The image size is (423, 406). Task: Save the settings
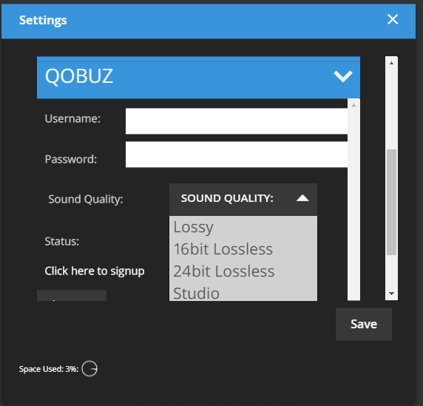click(364, 324)
